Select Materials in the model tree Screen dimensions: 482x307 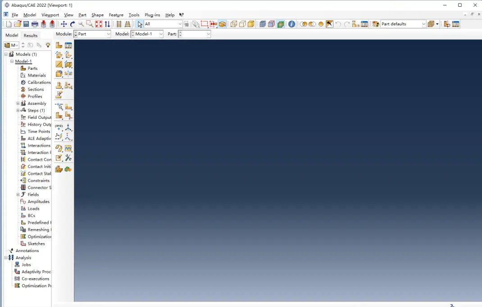pos(36,76)
